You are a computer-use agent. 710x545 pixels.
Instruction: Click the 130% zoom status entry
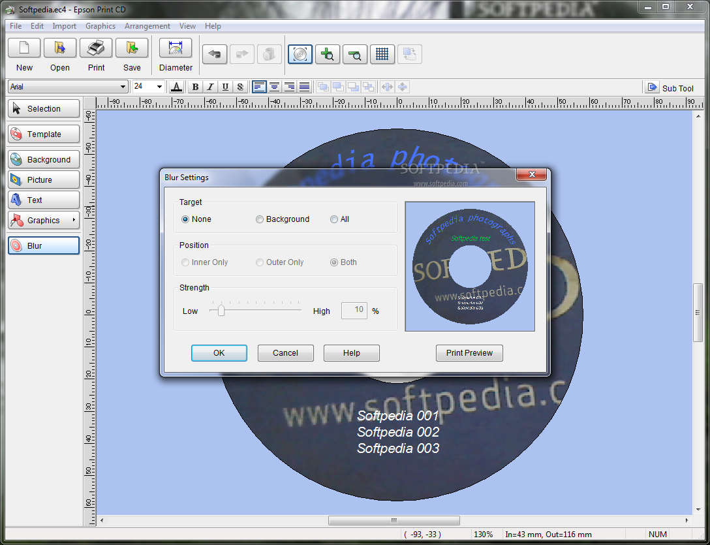483,535
